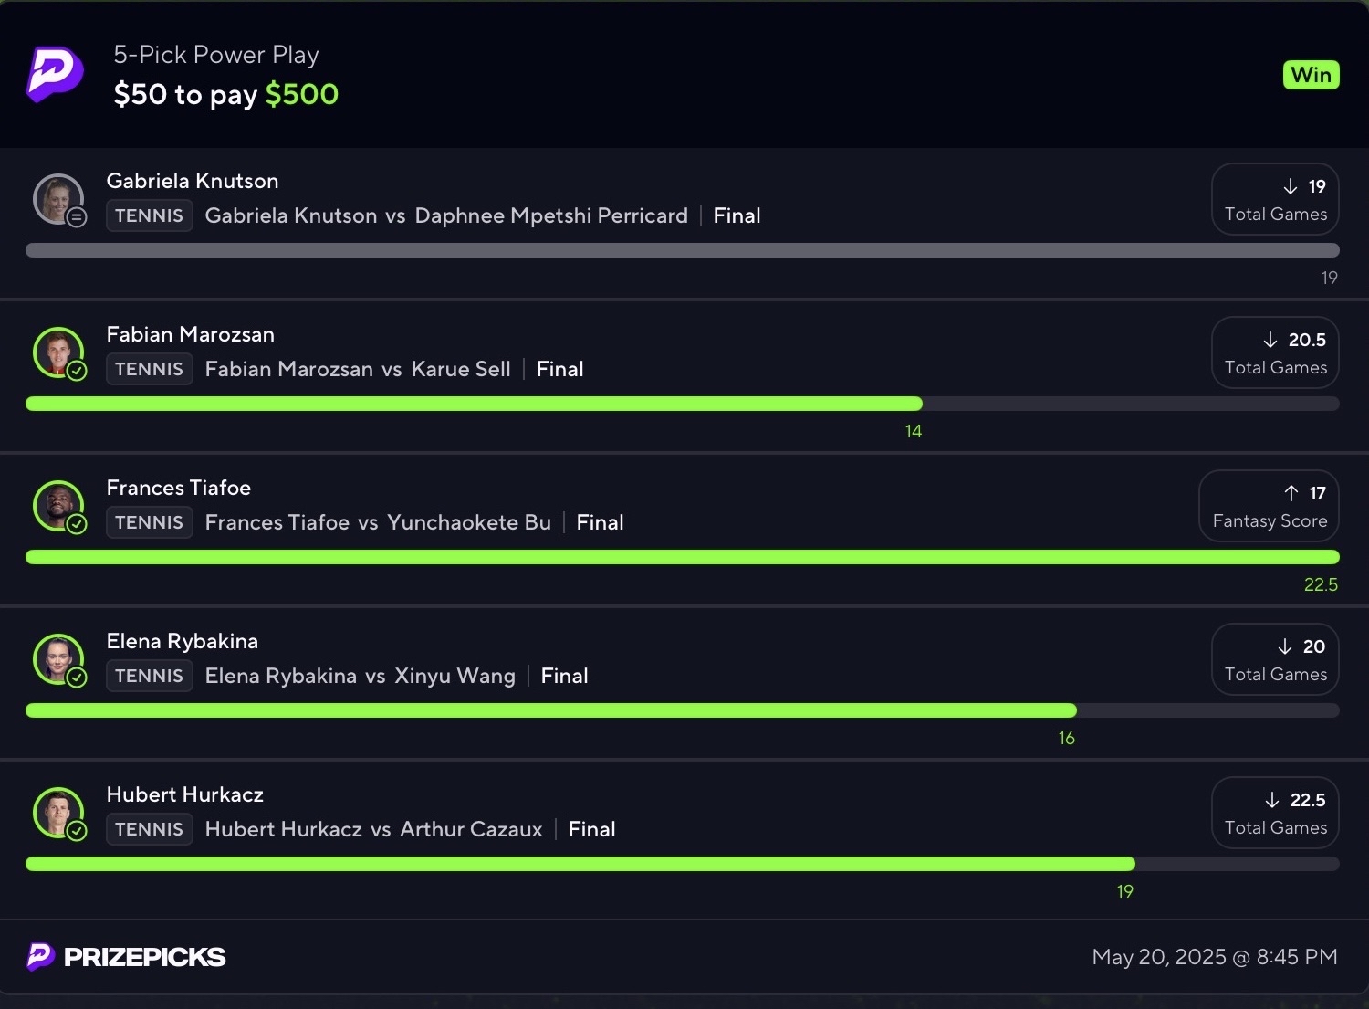Select the 20.5 Total Games pick box
The image size is (1369, 1009).
click(1275, 352)
